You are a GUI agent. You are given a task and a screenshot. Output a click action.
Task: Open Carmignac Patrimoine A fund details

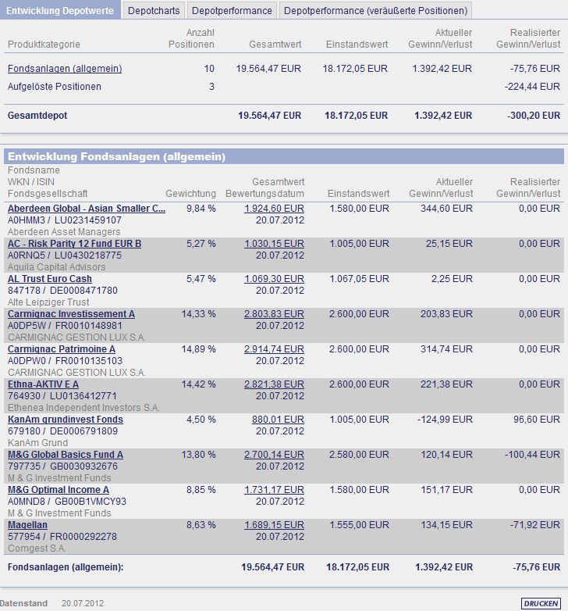[62, 348]
